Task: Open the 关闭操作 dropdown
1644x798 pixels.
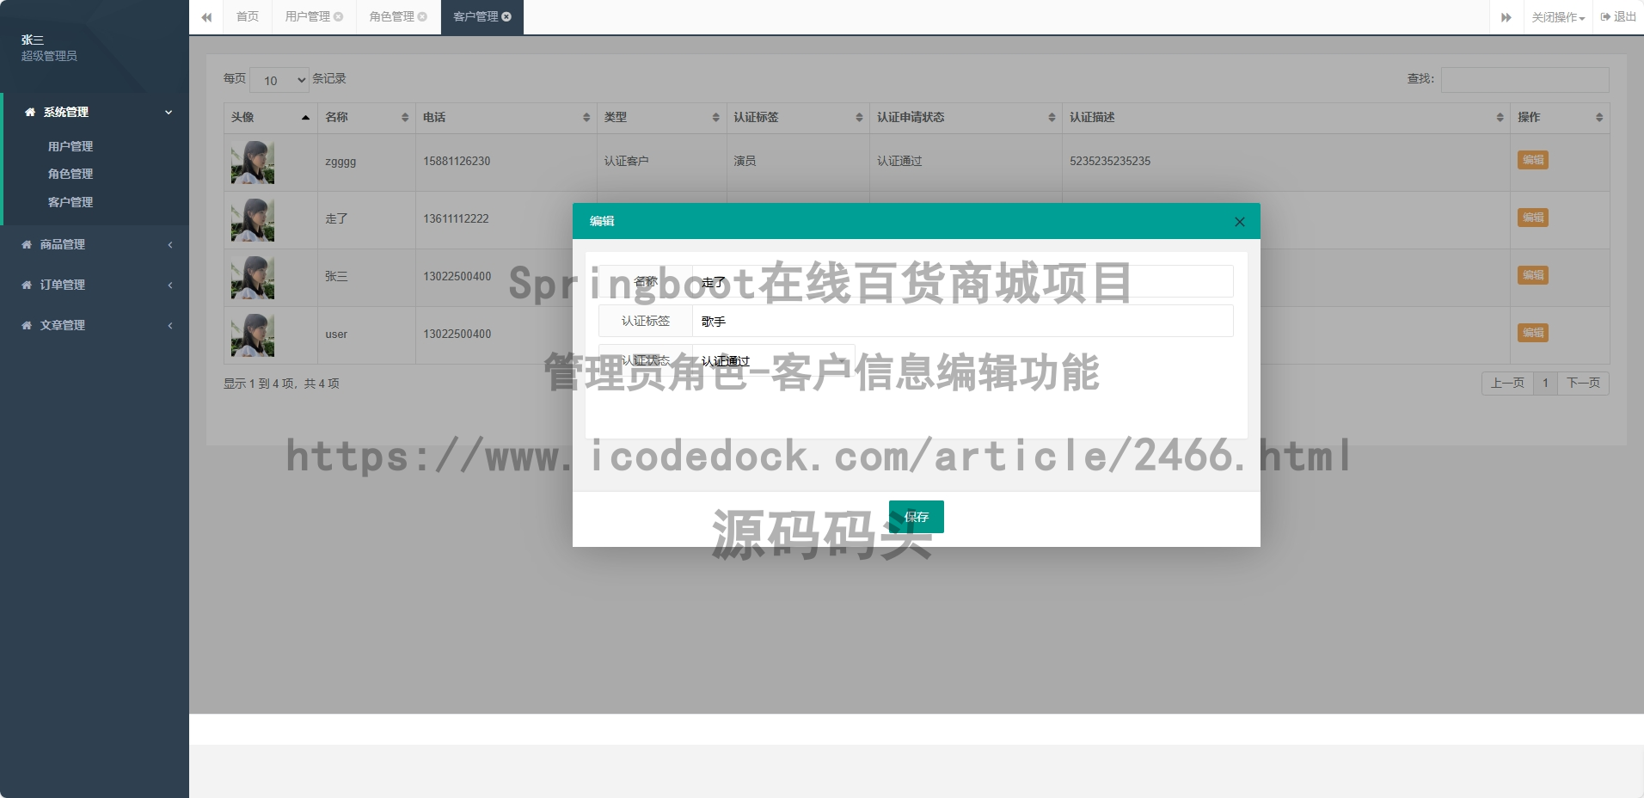Action: click(1558, 17)
